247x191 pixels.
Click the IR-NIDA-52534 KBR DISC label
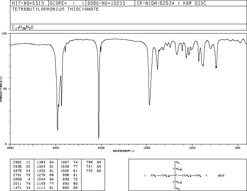click(x=171, y=3)
